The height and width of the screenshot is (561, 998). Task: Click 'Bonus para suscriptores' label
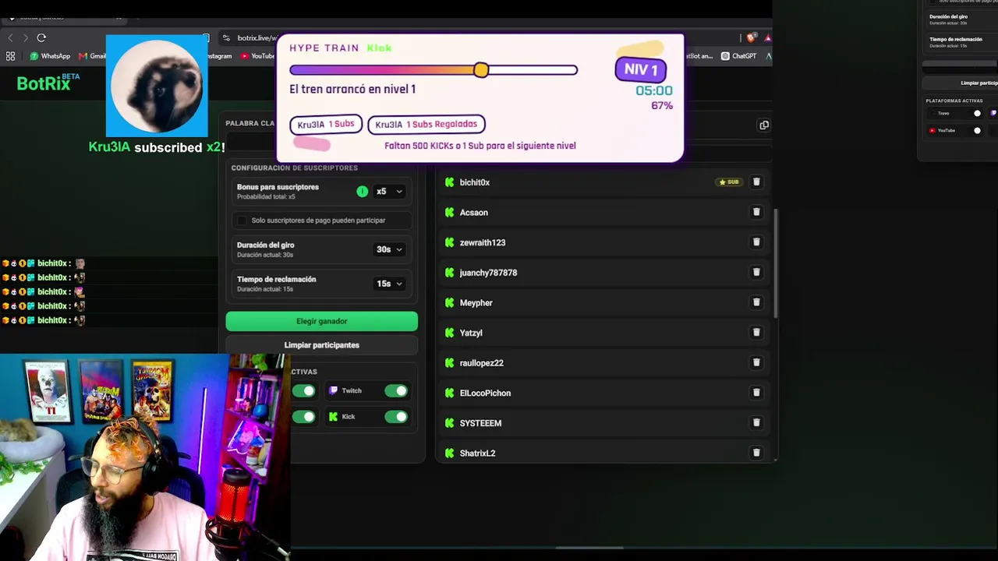click(x=278, y=187)
